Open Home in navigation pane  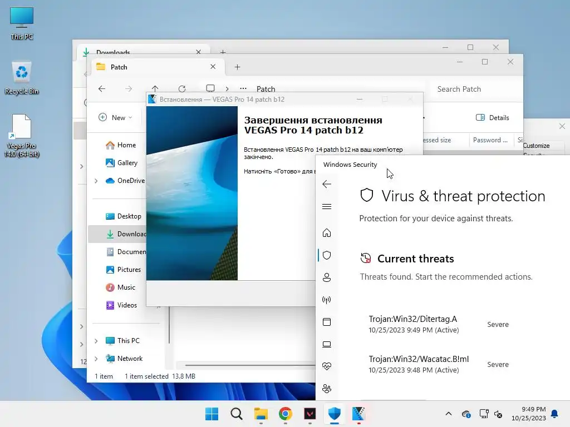coord(121,145)
